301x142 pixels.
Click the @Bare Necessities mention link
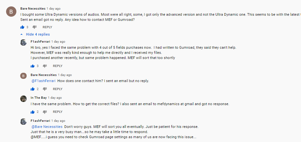point(47,127)
